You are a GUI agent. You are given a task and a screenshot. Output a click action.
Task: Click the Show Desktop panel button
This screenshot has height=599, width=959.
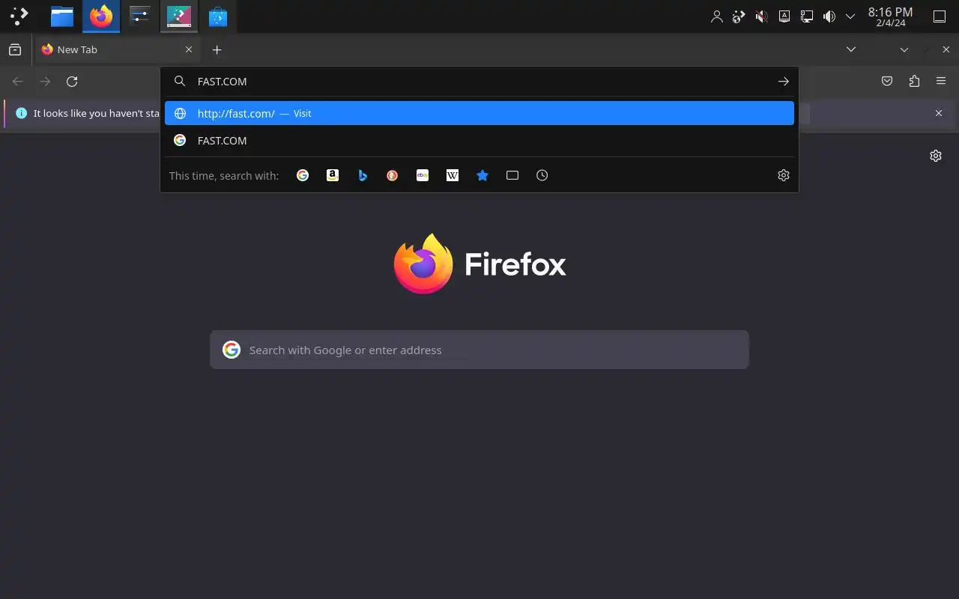pos(940,16)
